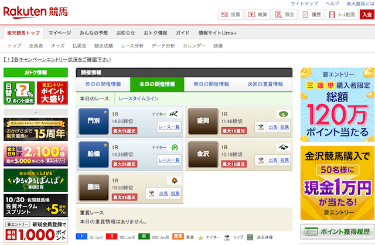Viewport: 375px width, 245px height.
Task: Open the 2,100名様 campaign banner
Action: click(36, 155)
